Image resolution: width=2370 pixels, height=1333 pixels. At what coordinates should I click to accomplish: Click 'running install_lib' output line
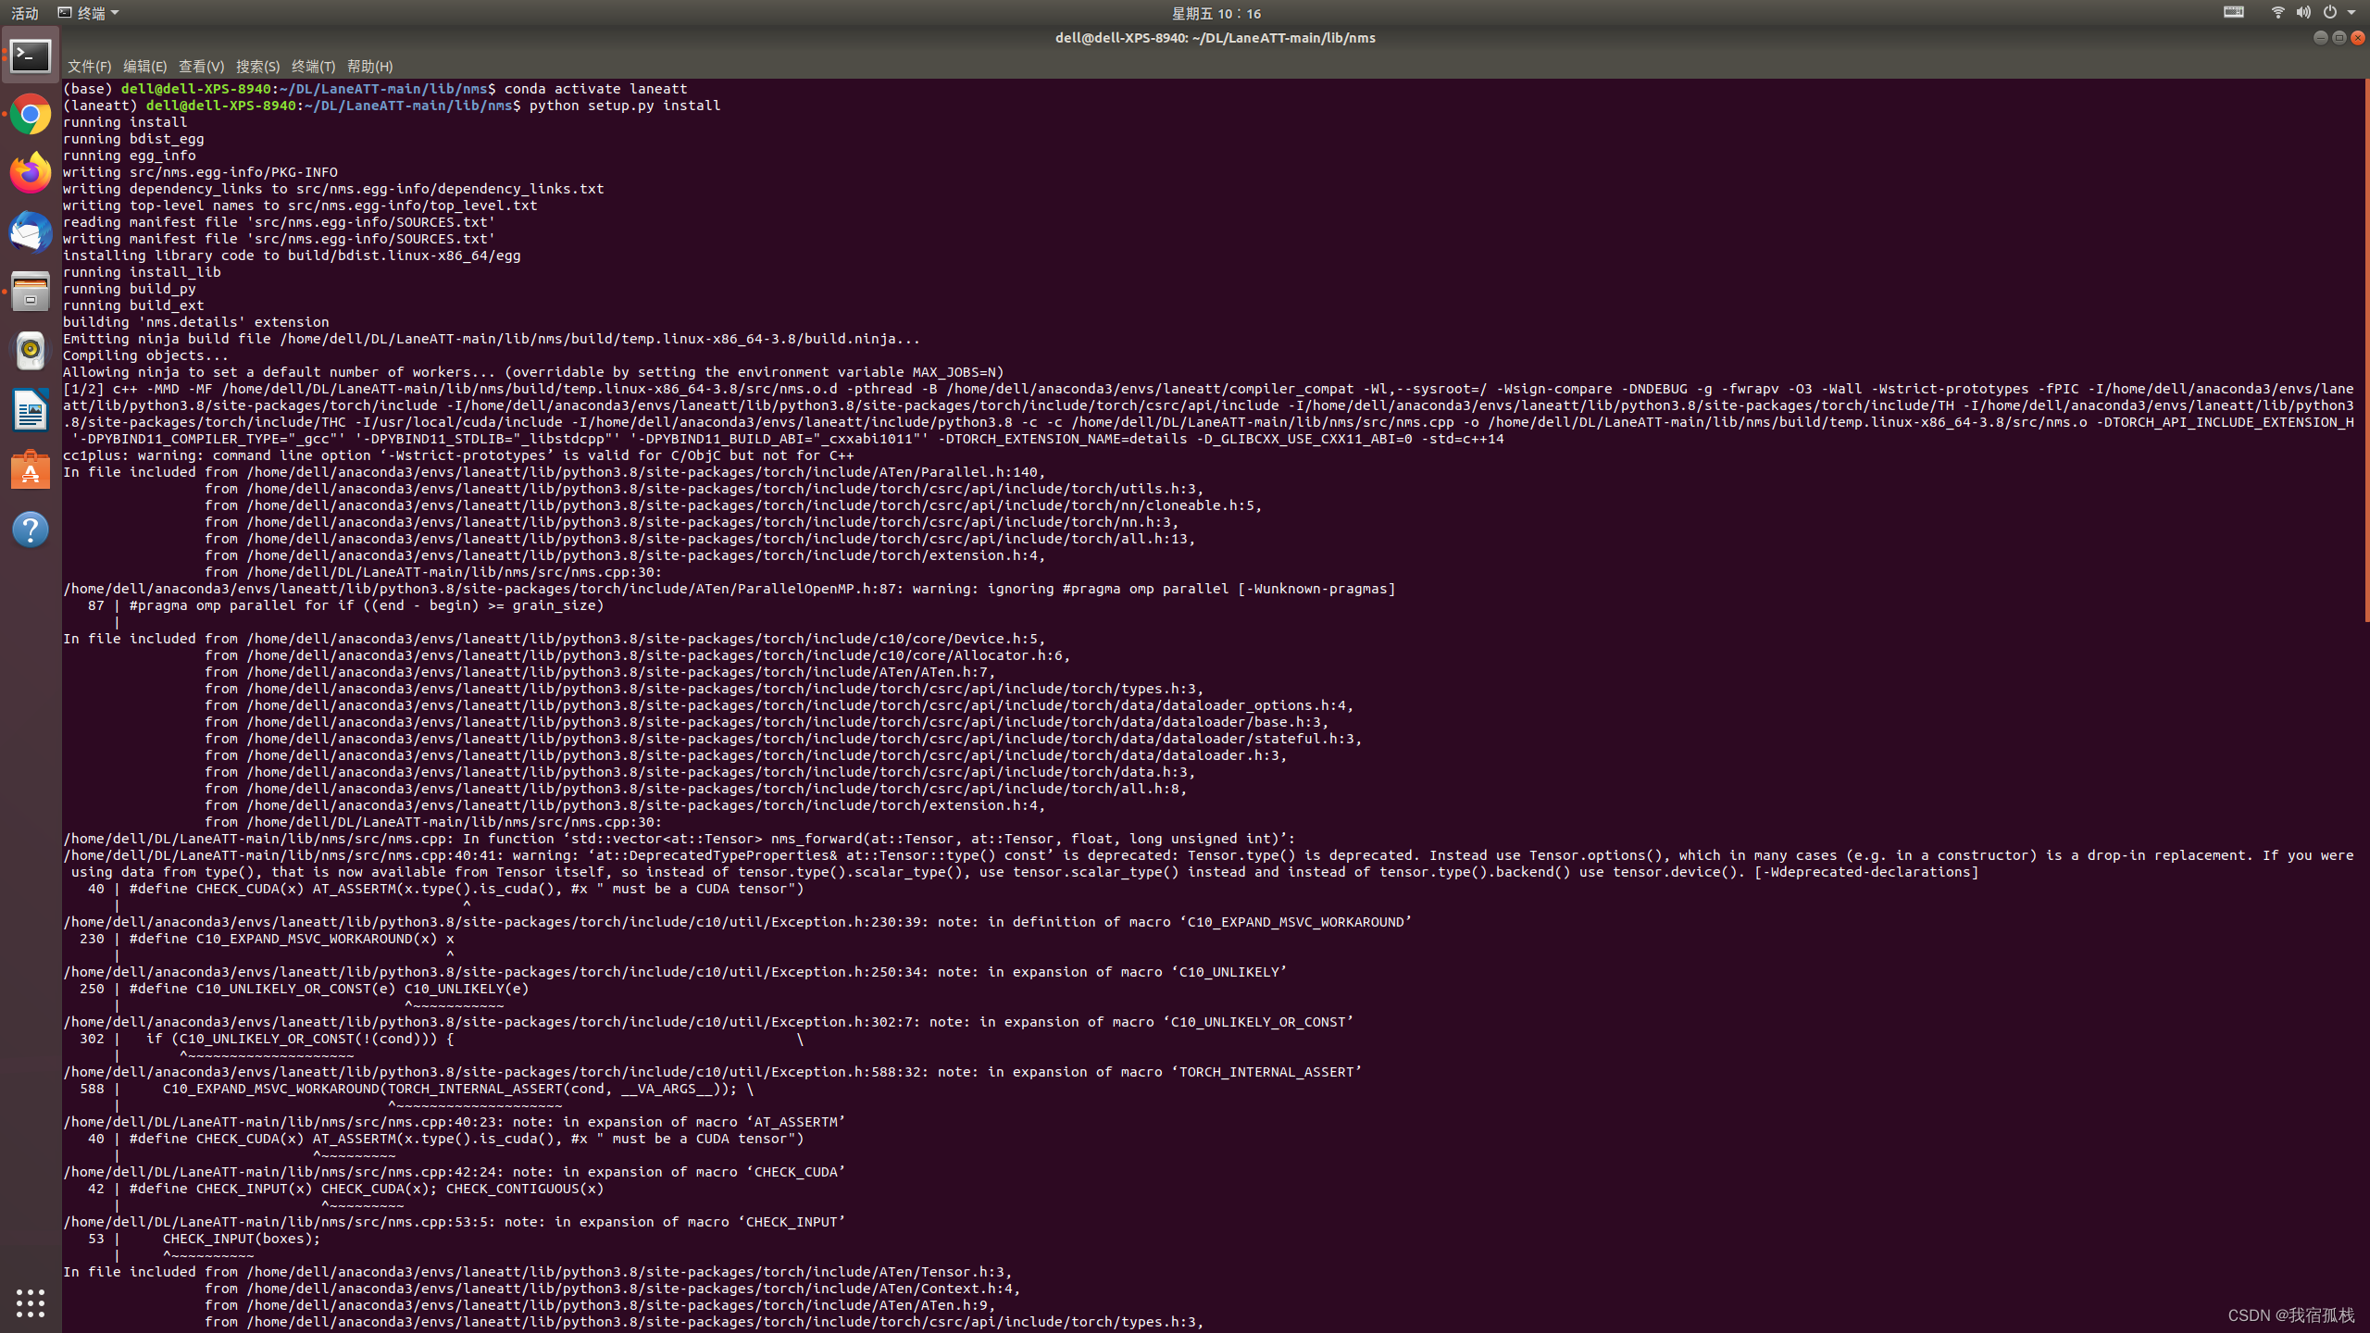point(142,272)
